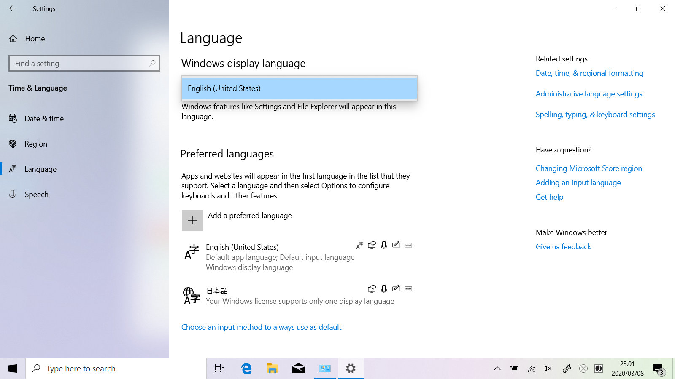Click keyboard icon in 日本語 row
The width and height of the screenshot is (675, 379).
(408, 289)
